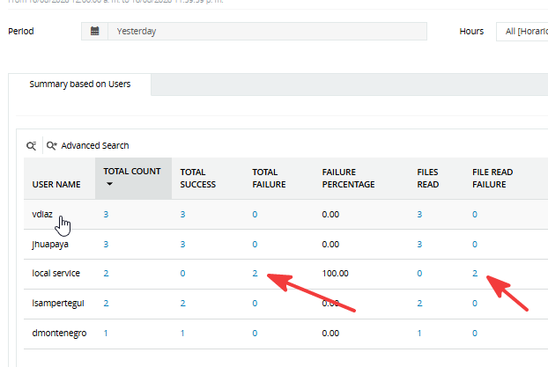Image resolution: width=548 pixels, height=367 pixels.
Task: Open local service files read 0
Action: pyautogui.click(x=419, y=274)
